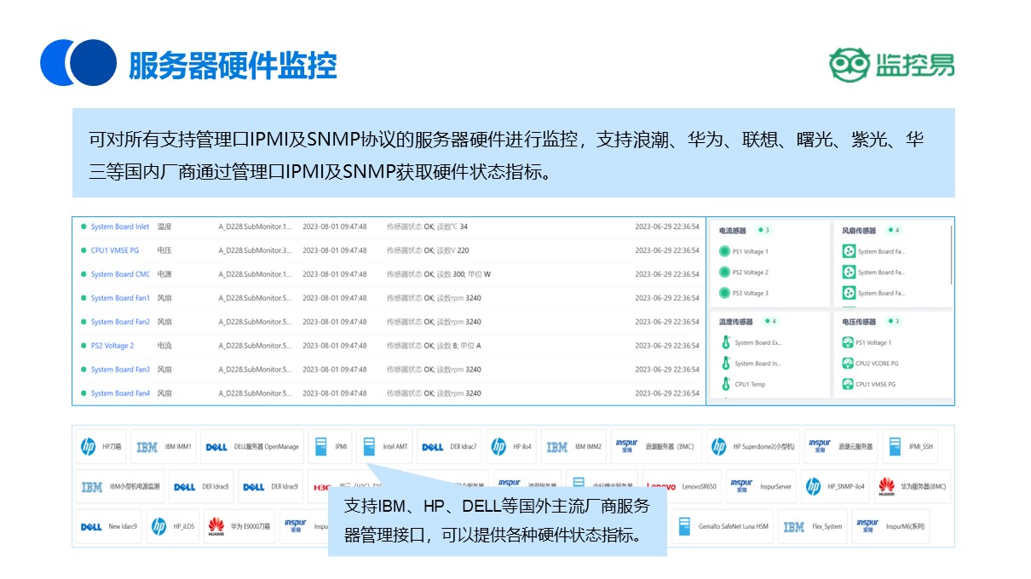Open the HP ilo4 monitoring tile

511,447
